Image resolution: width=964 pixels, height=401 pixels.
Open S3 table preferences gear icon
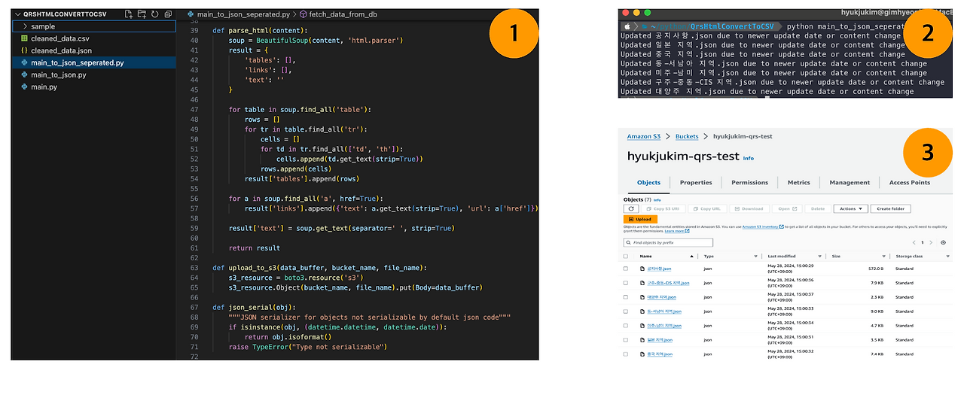click(x=943, y=242)
